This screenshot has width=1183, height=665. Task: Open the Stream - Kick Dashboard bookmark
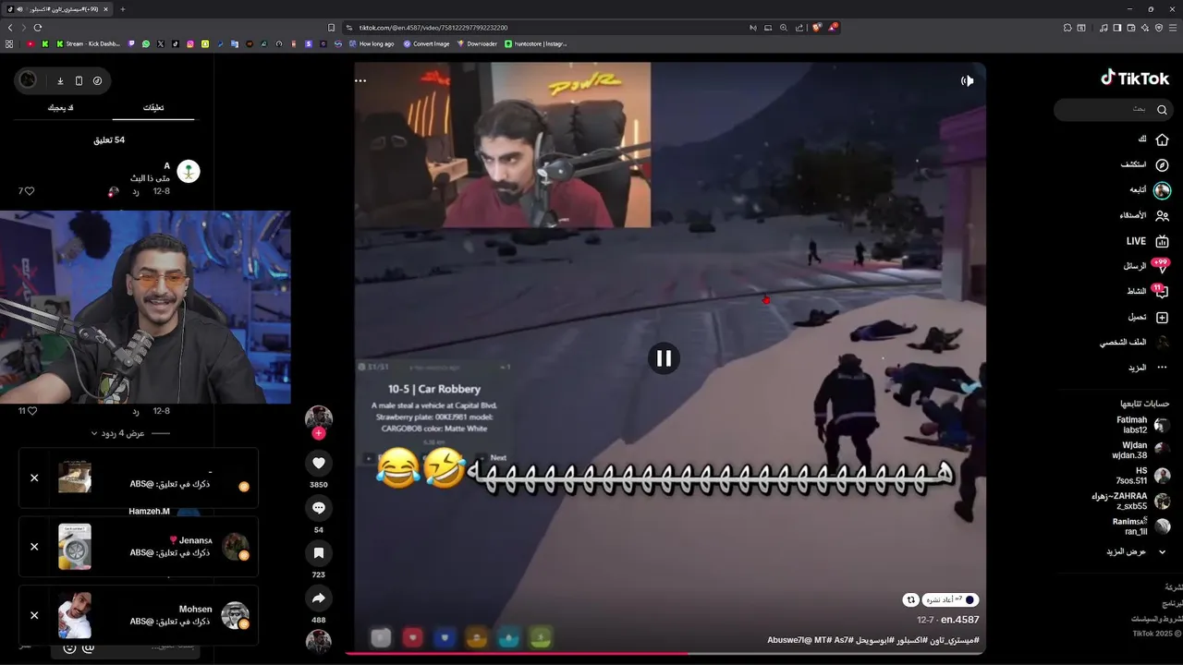(89, 43)
